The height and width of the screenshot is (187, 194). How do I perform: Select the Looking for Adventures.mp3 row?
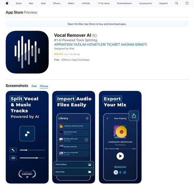pos(74,126)
